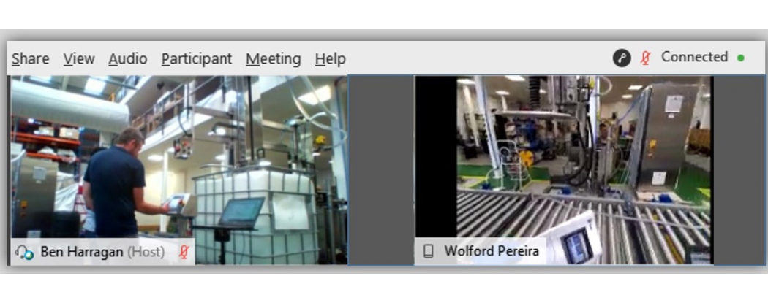Click Ben Harragan's red muted mic icon
Viewport: 768px width, 303px height.
coord(184,252)
